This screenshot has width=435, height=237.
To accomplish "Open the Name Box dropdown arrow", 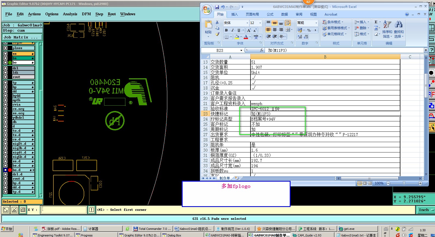I will tap(241, 50).
